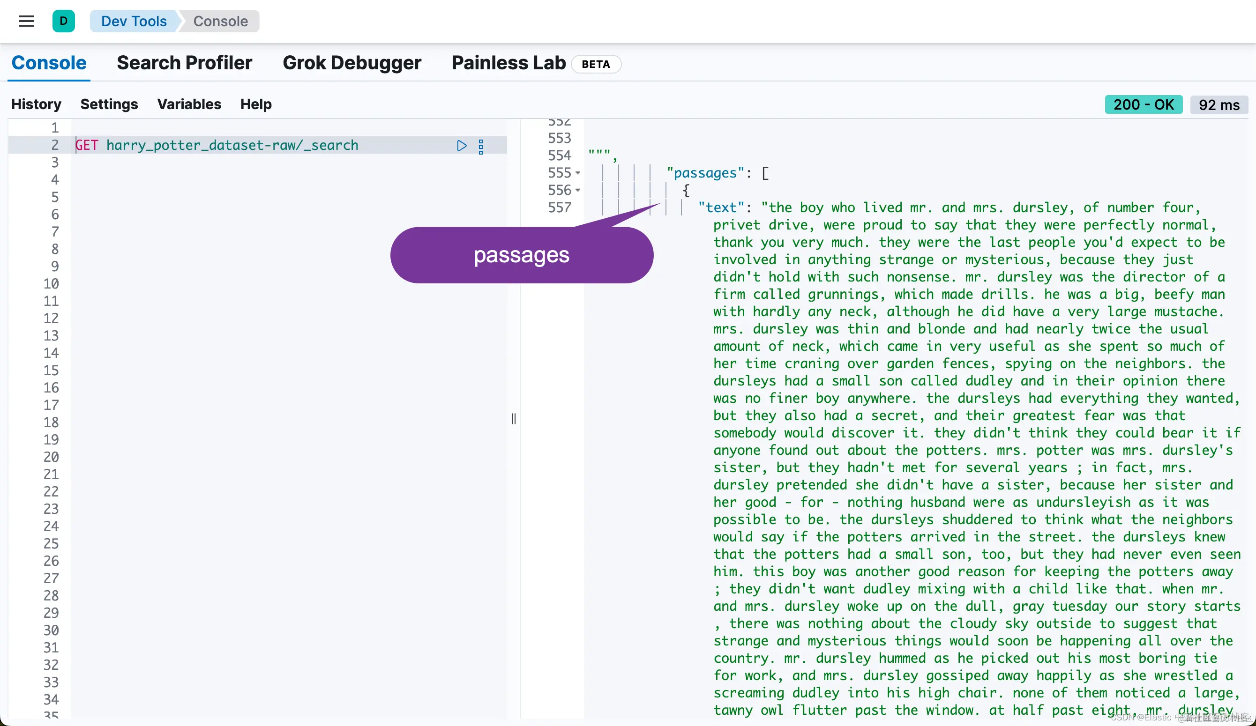The height and width of the screenshot is (726, 1256).
Task: Open the Variables panel
Action: tap(189, 104)
